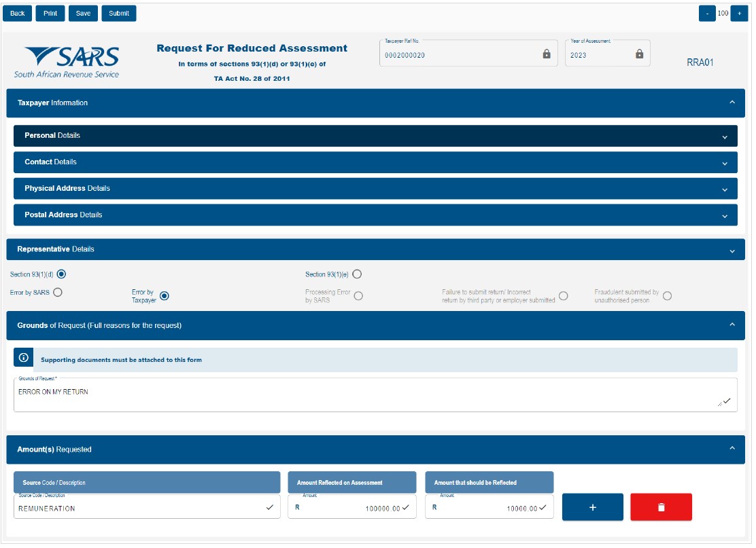Select the Section 93(1)(d) radio button
Viewport: 756px width, 548px height.
61,274
